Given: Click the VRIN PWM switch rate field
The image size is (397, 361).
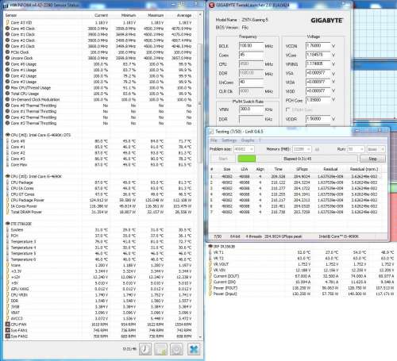Looking at the screenshot, I should click(x=251, y=109).
